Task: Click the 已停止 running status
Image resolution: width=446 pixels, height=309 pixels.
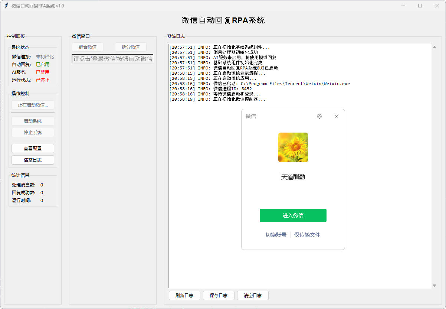Action: point(43,80)
